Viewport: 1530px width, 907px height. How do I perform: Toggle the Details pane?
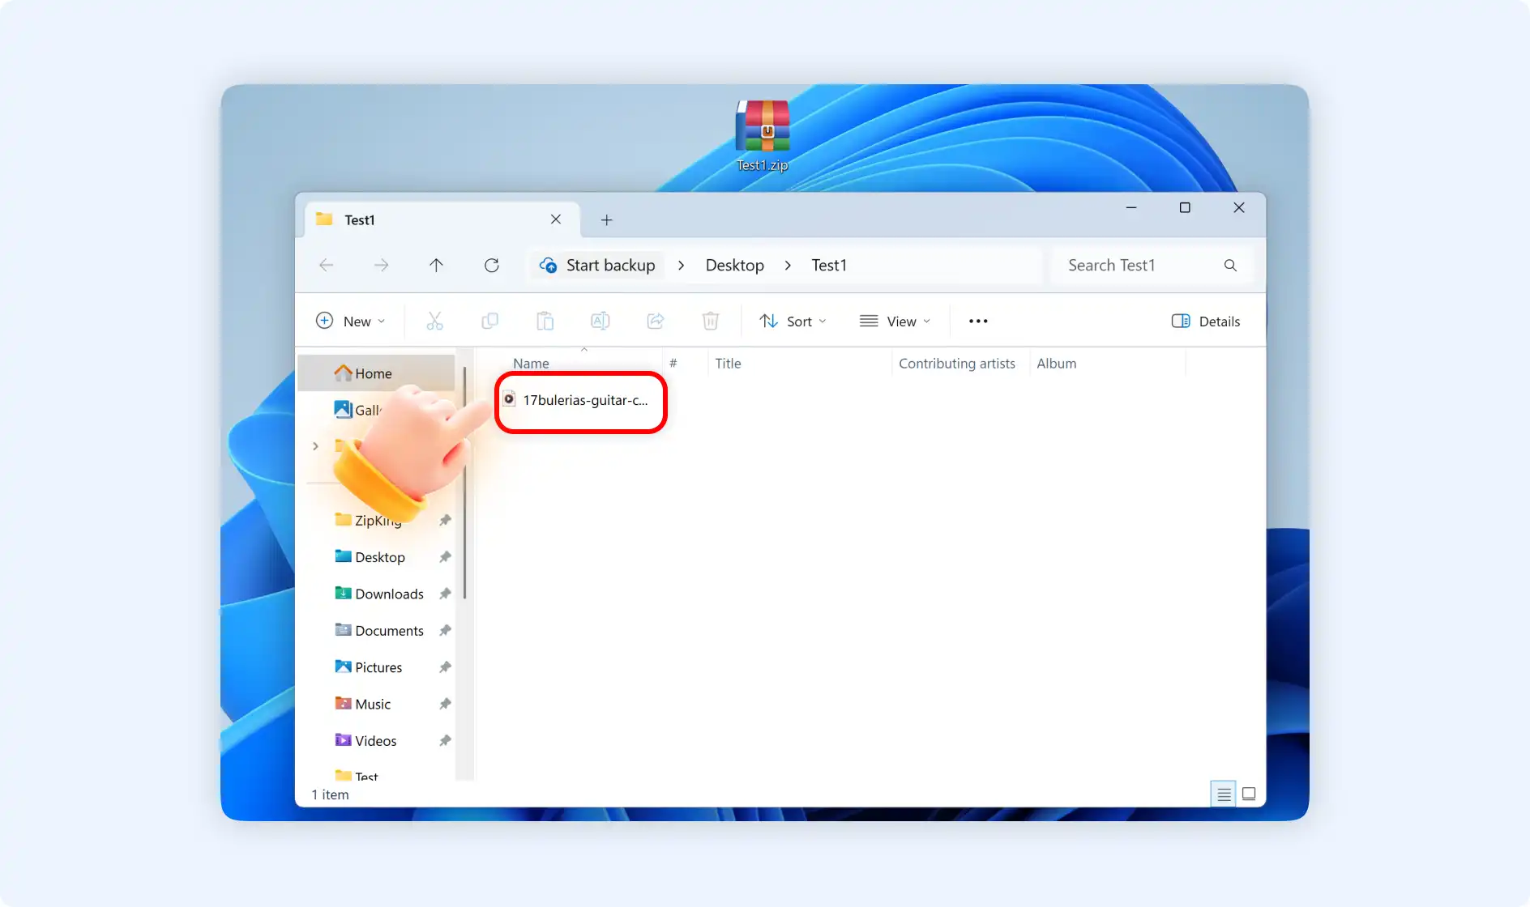tap(1206, 321)
